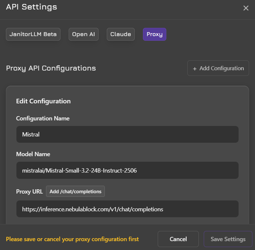Focus the Proxy URL field with nebulablock address
Viewport: 255px width, 250px height.
(x=127, y=209)
